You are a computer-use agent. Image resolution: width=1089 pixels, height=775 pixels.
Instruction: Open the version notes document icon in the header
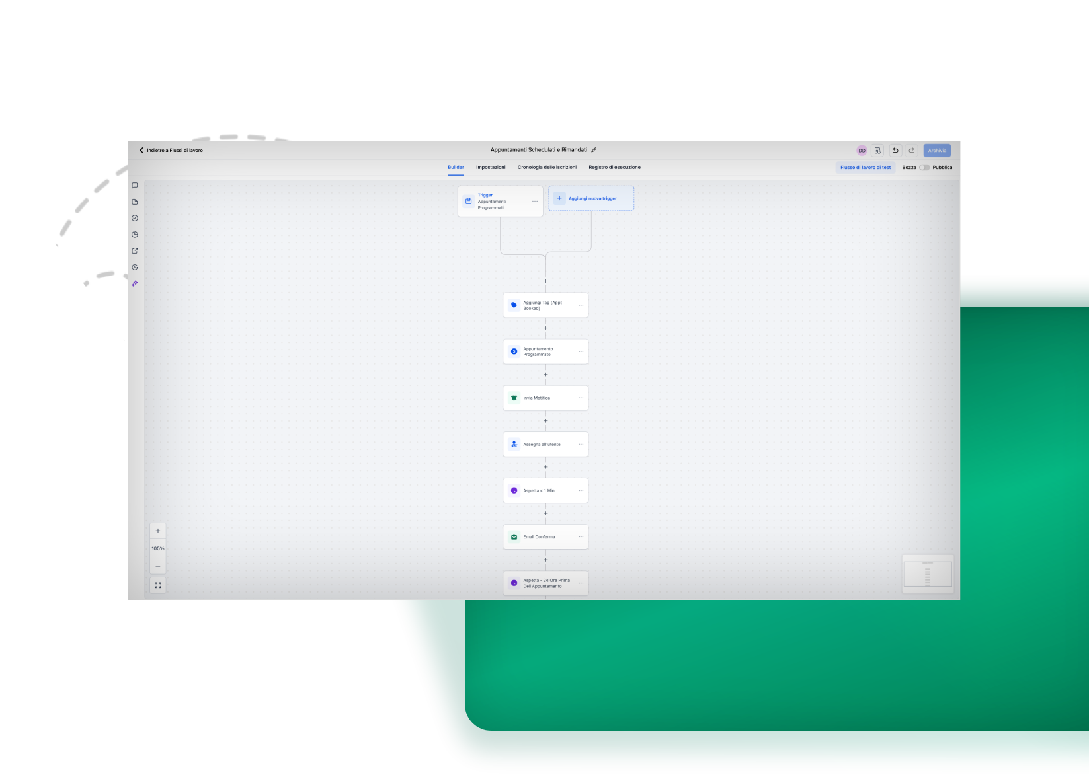click(877, 151)
